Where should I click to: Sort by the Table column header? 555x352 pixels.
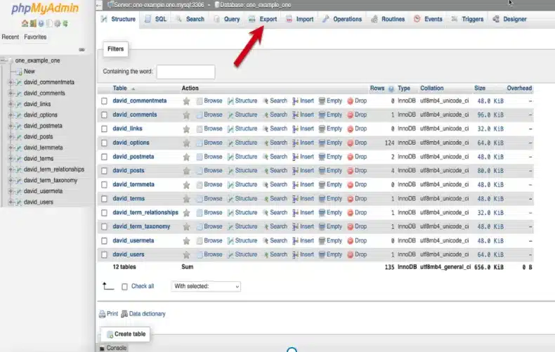(119, 89)
